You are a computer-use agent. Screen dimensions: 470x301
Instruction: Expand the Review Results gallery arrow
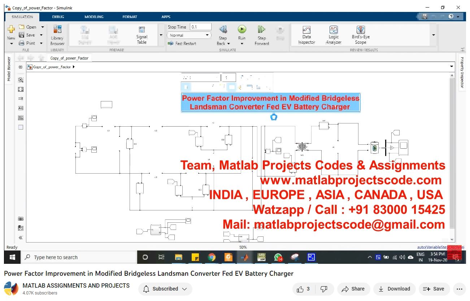434,35
